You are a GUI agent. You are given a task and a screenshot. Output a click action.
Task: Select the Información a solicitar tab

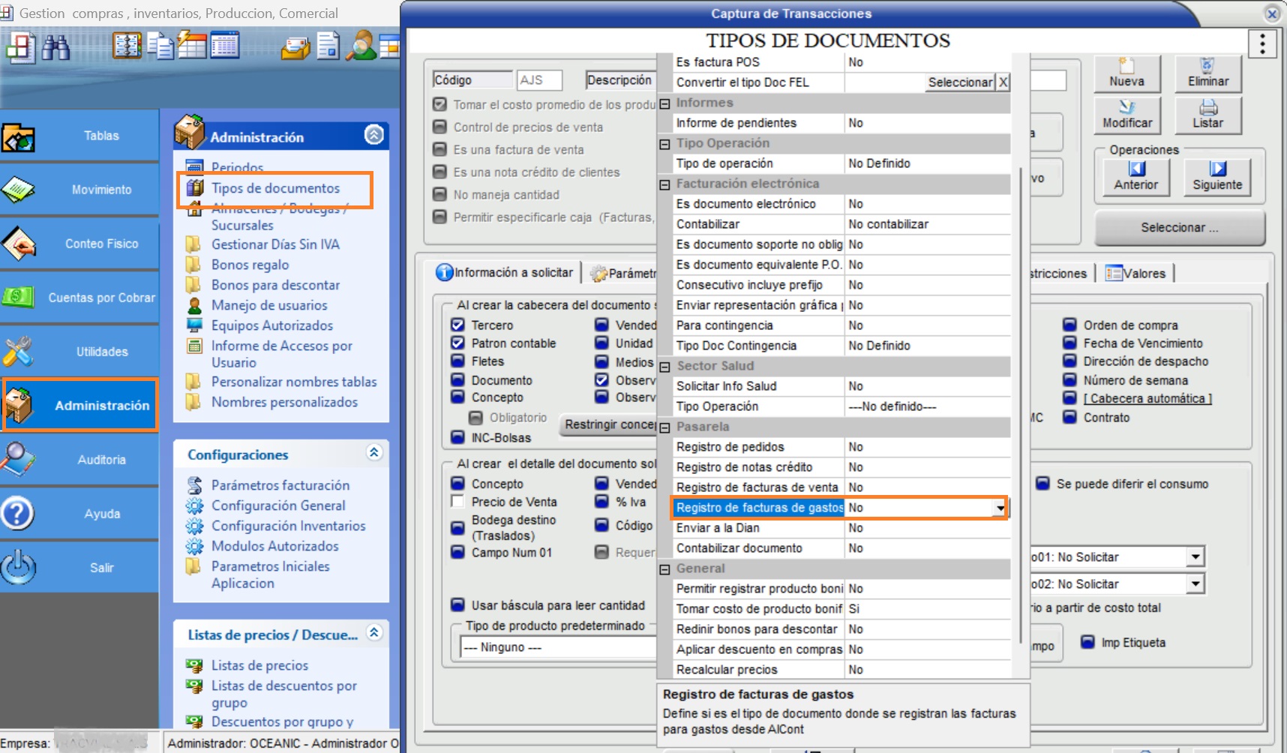tap(504, 273)
